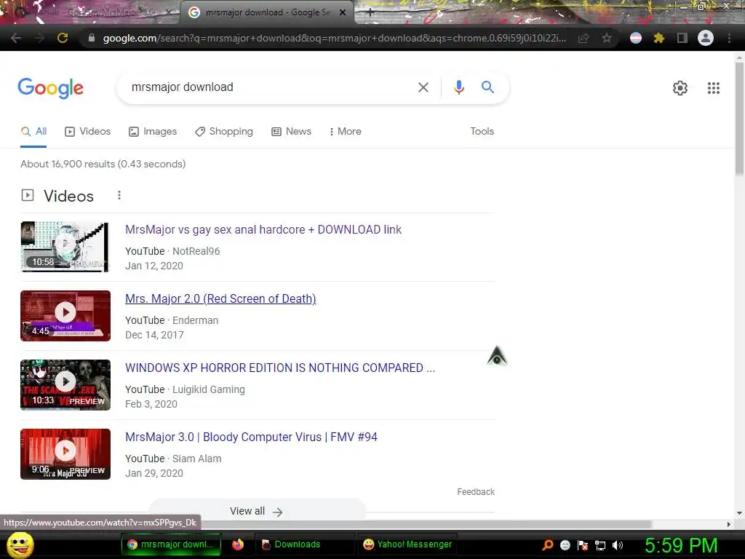This screenshot has width=745, height=559.
Task: Click the network tray icon
Action: pyautogui.click(x=600, y=545)
